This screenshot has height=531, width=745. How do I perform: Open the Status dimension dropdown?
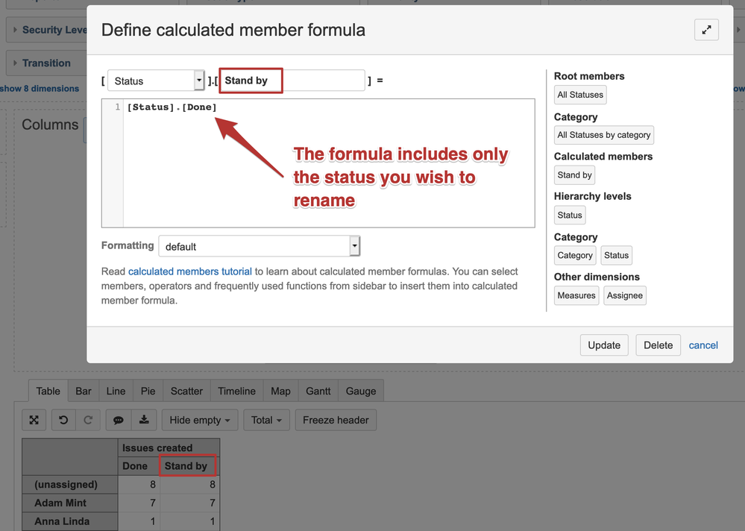coord(156,81)
